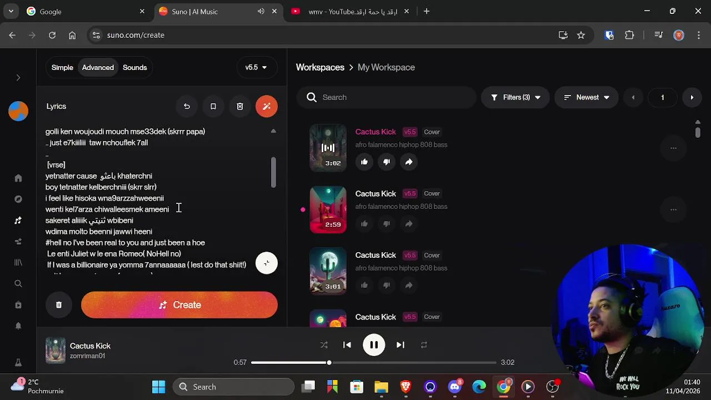Click the page number 1 field
This screenshot has height=400, width=711.
coord(662,97)
